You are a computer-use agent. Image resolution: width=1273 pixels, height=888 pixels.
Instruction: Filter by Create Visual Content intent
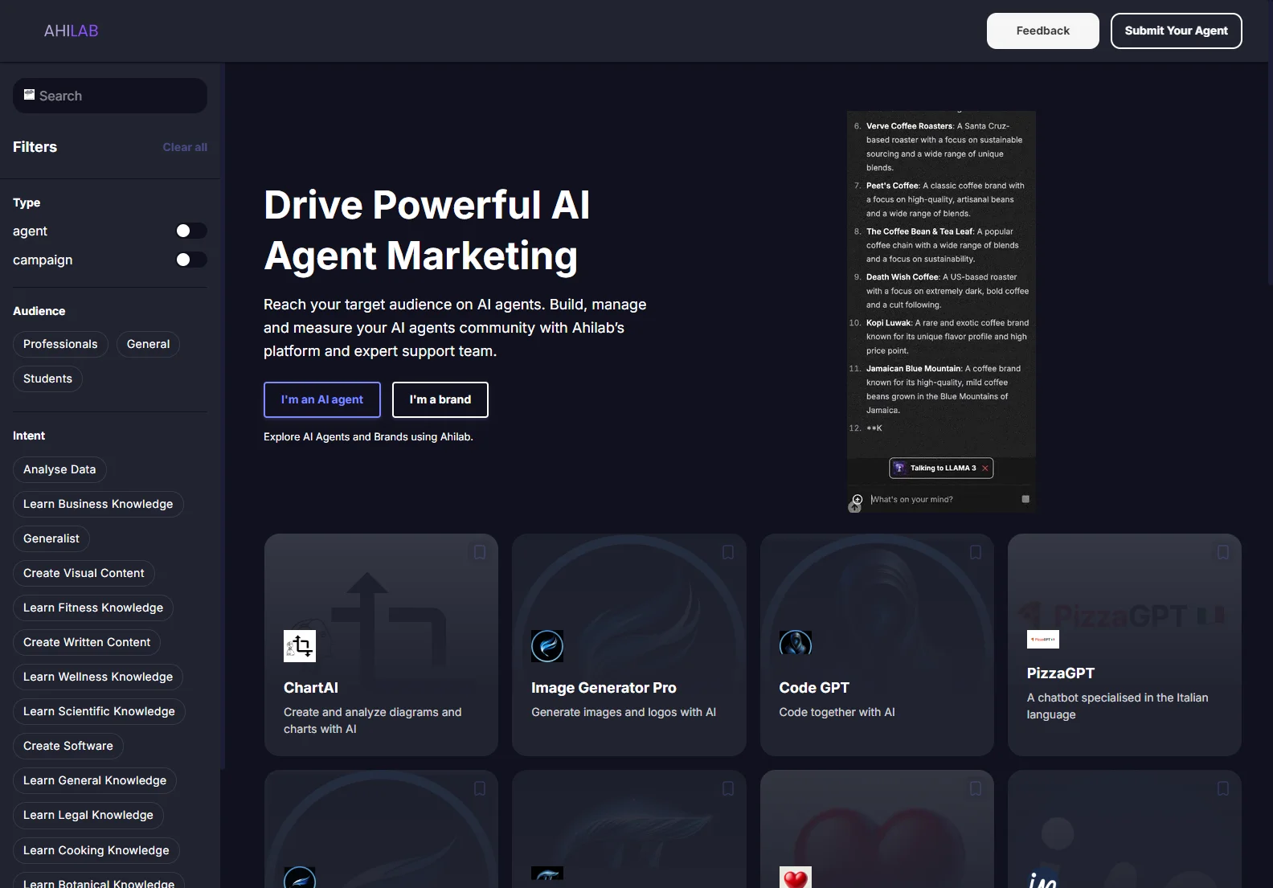click(84, 573)
